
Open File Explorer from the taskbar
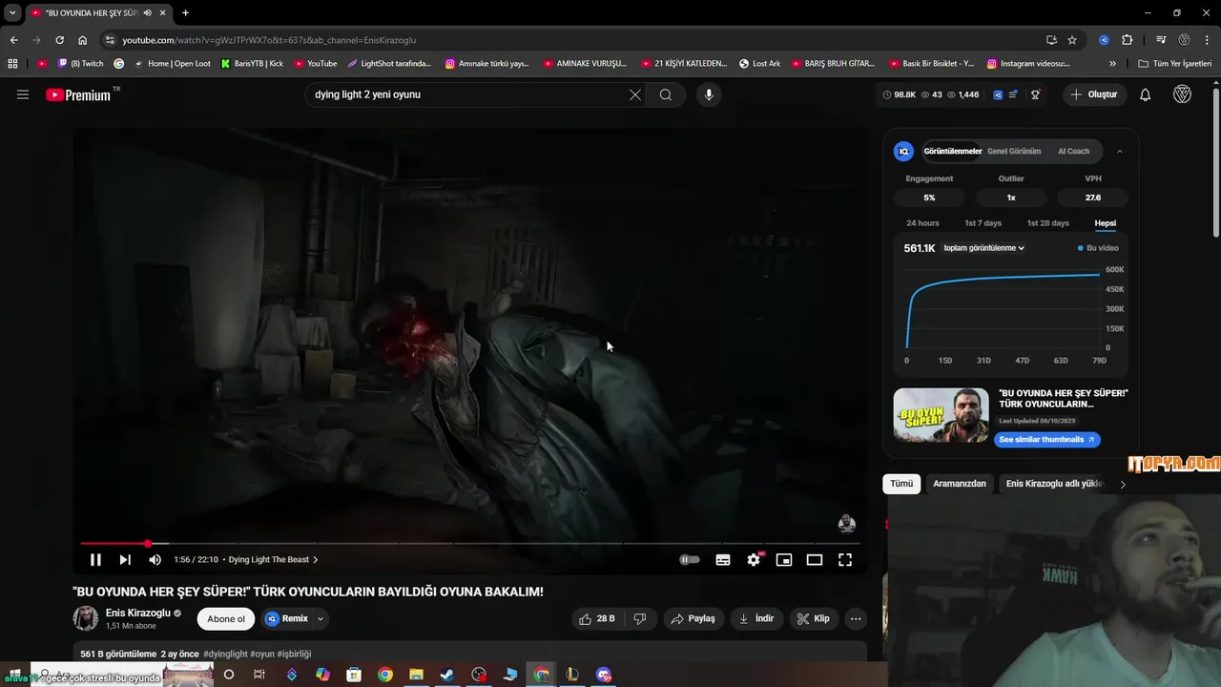point(416,675)
